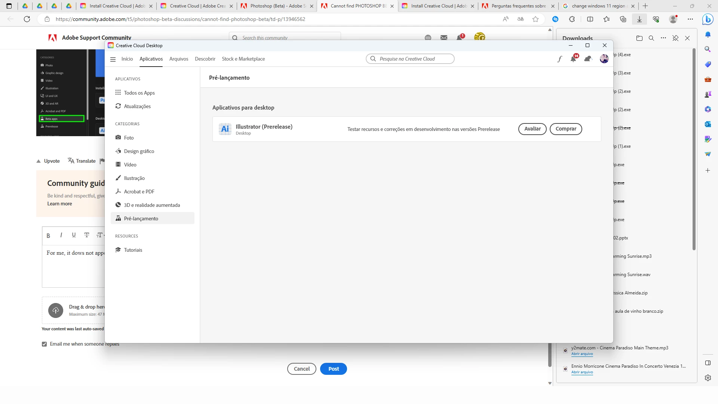This screenshot has height=404, width=718.
Task: Toggle underline formatting in reply editor
Action: [74, 235]
